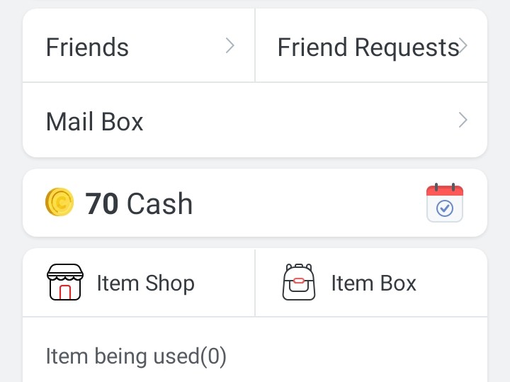510x382 pixels.
Task: Click the red clasp on the backpack icon
Action: pos(299,281)
